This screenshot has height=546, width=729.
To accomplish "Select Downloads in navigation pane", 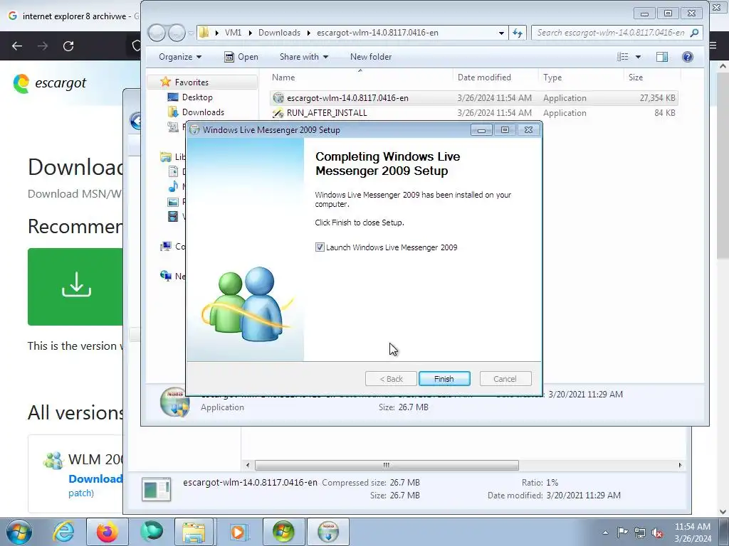I will [203, 112].
